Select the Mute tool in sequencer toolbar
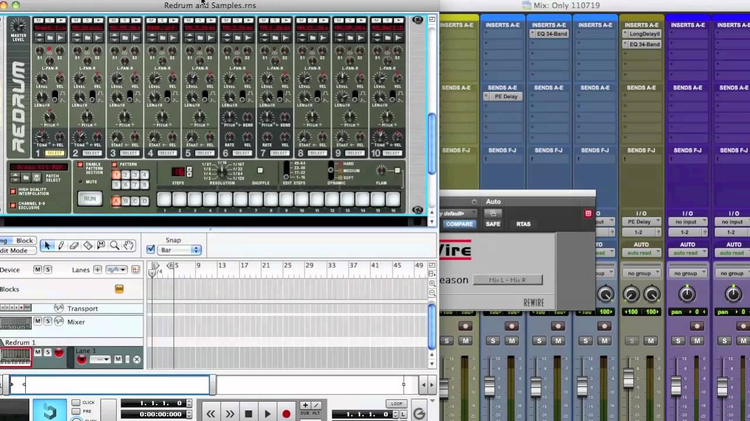Image resolution: width=750 pixels, height=421 pixels. pos(101,246)
